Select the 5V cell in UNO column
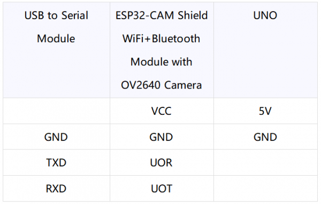The width and height of the screenshot is (321, 204). [265, 111]
